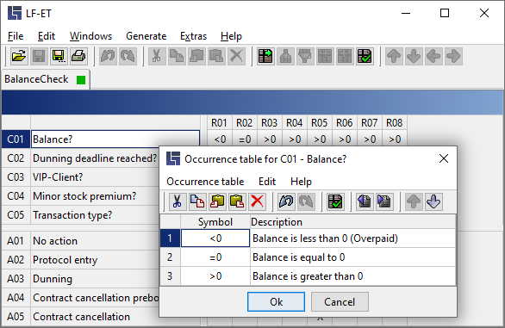
Task: Click rule column header R08
Action: pyautogui.click(x=394, y=122)
